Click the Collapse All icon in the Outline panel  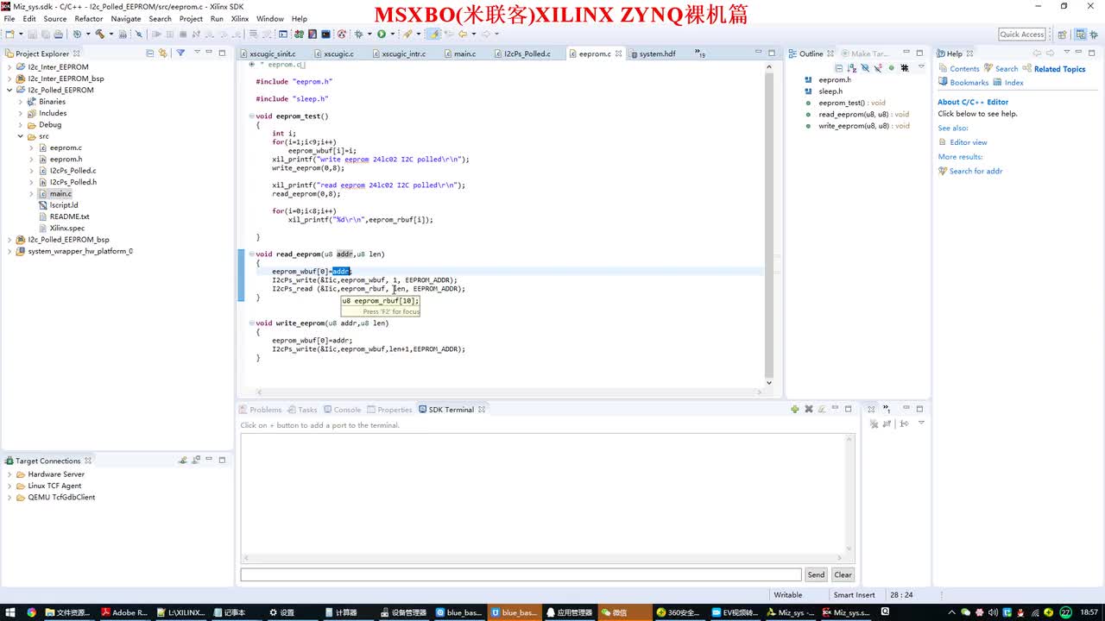(x=838, y=68)
